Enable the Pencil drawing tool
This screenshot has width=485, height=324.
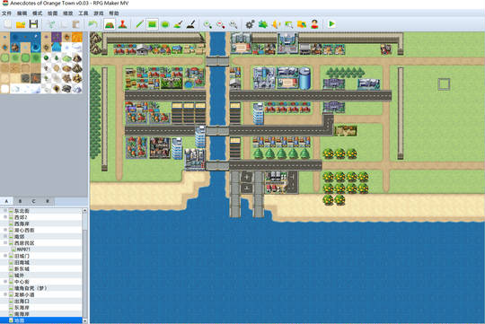[x=139, y=24]
